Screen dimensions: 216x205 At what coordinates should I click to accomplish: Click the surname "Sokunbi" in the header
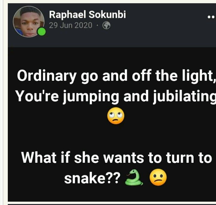click(x=107, y=14)
